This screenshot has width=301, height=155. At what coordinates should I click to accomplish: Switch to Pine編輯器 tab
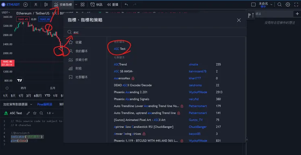[45, 104]
